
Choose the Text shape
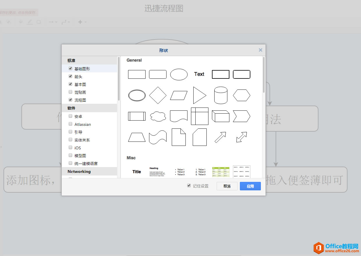click(199, 74)
